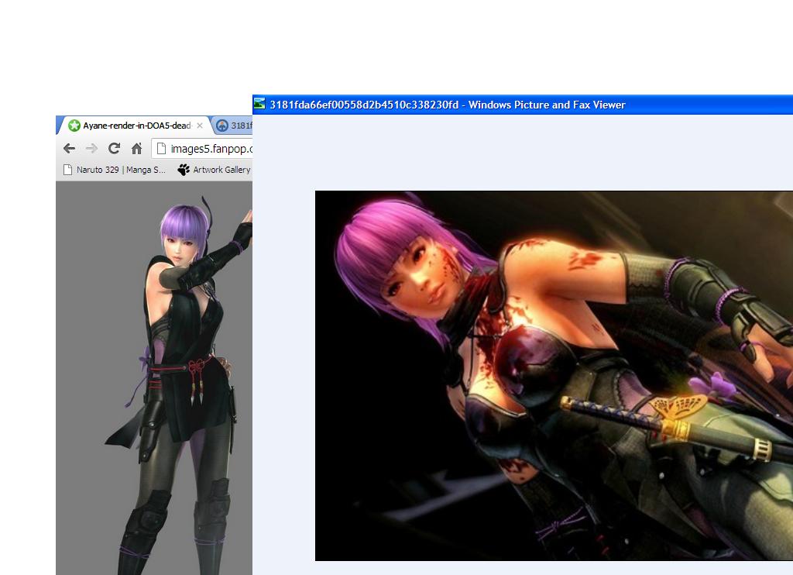Click the images5.fanpop address bar
The image size is (793, 575).
coord(202,148)
